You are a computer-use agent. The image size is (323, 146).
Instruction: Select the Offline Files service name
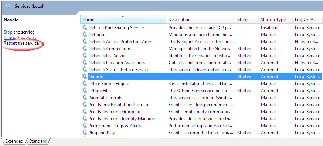click(x=100, y=90)
